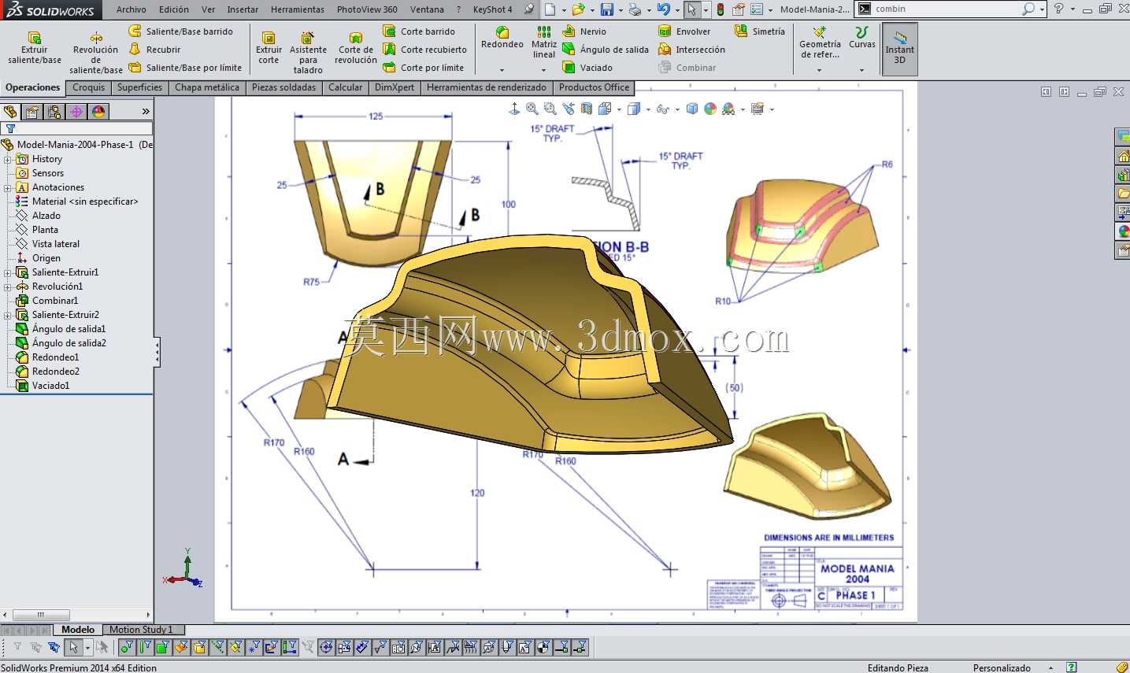Toggle filter faces selection filter
1130x673 pixels.
pos(163,648)
